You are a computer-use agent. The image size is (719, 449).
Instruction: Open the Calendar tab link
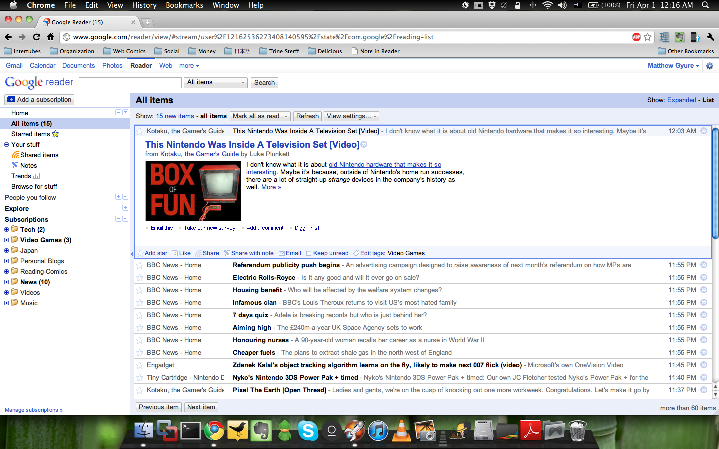42,65
